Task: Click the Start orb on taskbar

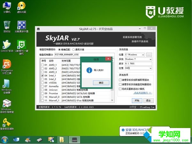Action: [x=5, y=140]
